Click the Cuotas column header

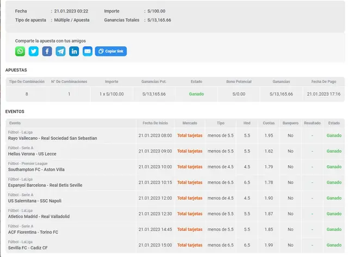[x=269, y=123]
